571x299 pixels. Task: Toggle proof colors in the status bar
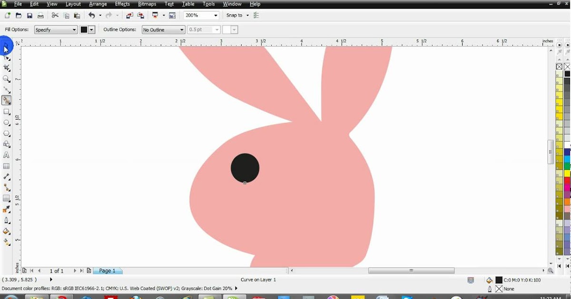[471, 280]
